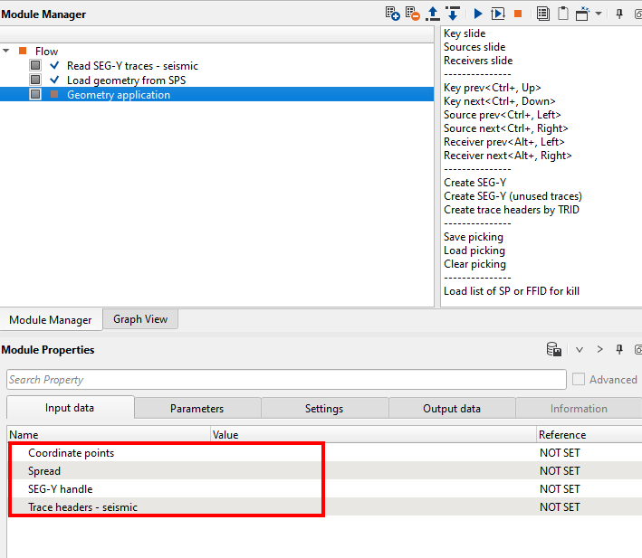The image size is (642, 558).
Task: Move selected module down
Action: tap(453, 14)
